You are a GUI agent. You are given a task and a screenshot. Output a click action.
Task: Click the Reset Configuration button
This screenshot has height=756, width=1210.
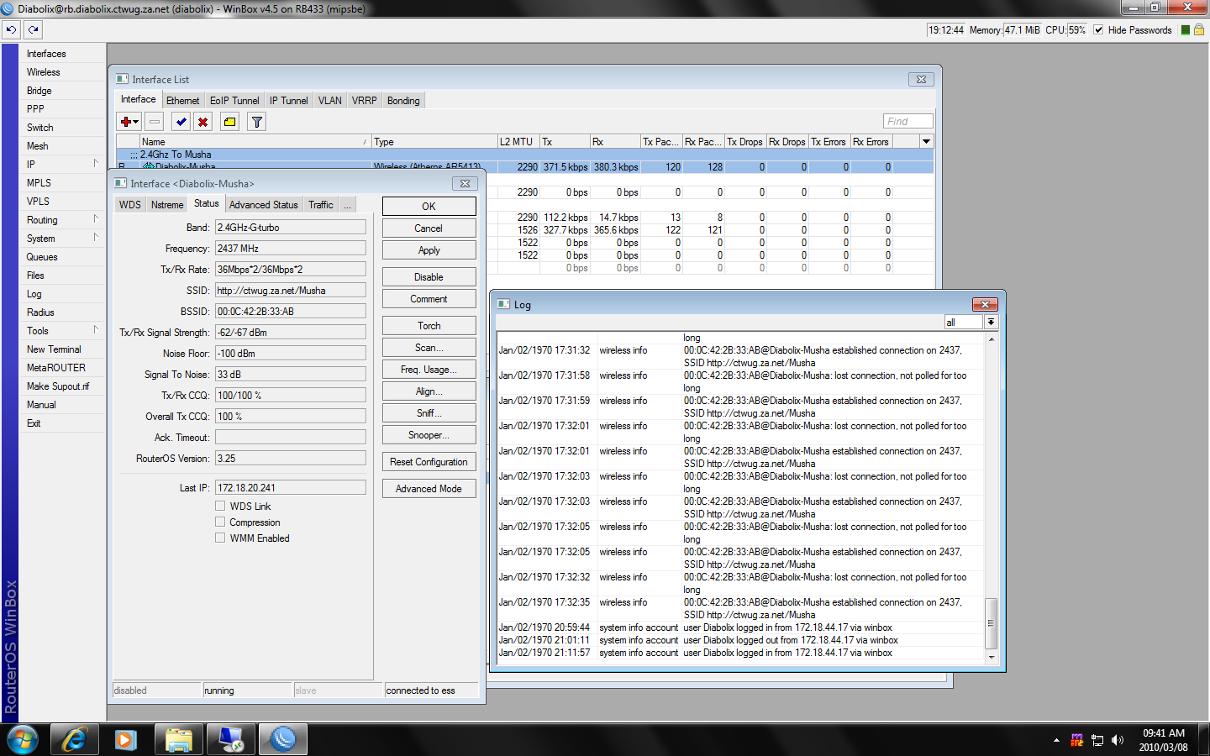coord(429,462)
